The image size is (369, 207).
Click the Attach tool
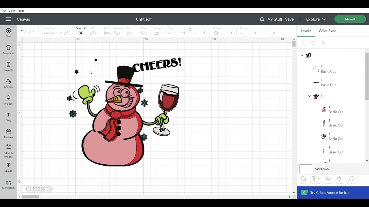coord(328,180)
